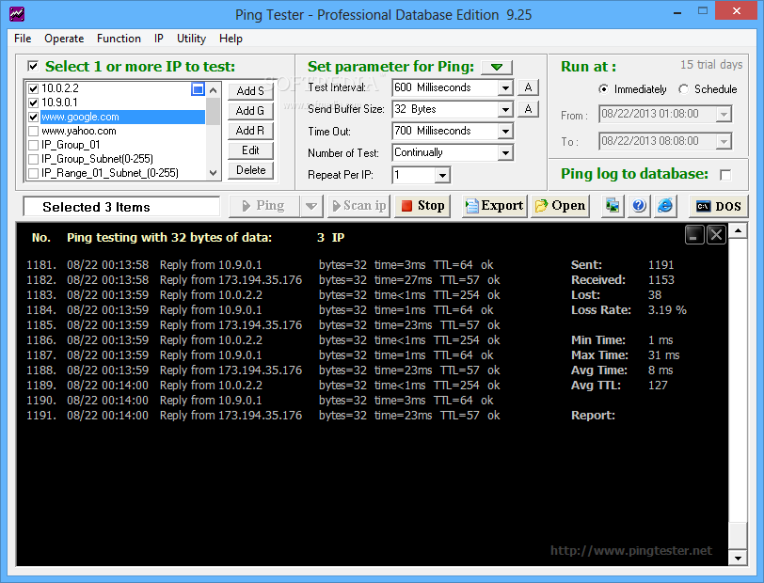
Task: Click the IP list scroll down arrow
Action: coord(213,172)
